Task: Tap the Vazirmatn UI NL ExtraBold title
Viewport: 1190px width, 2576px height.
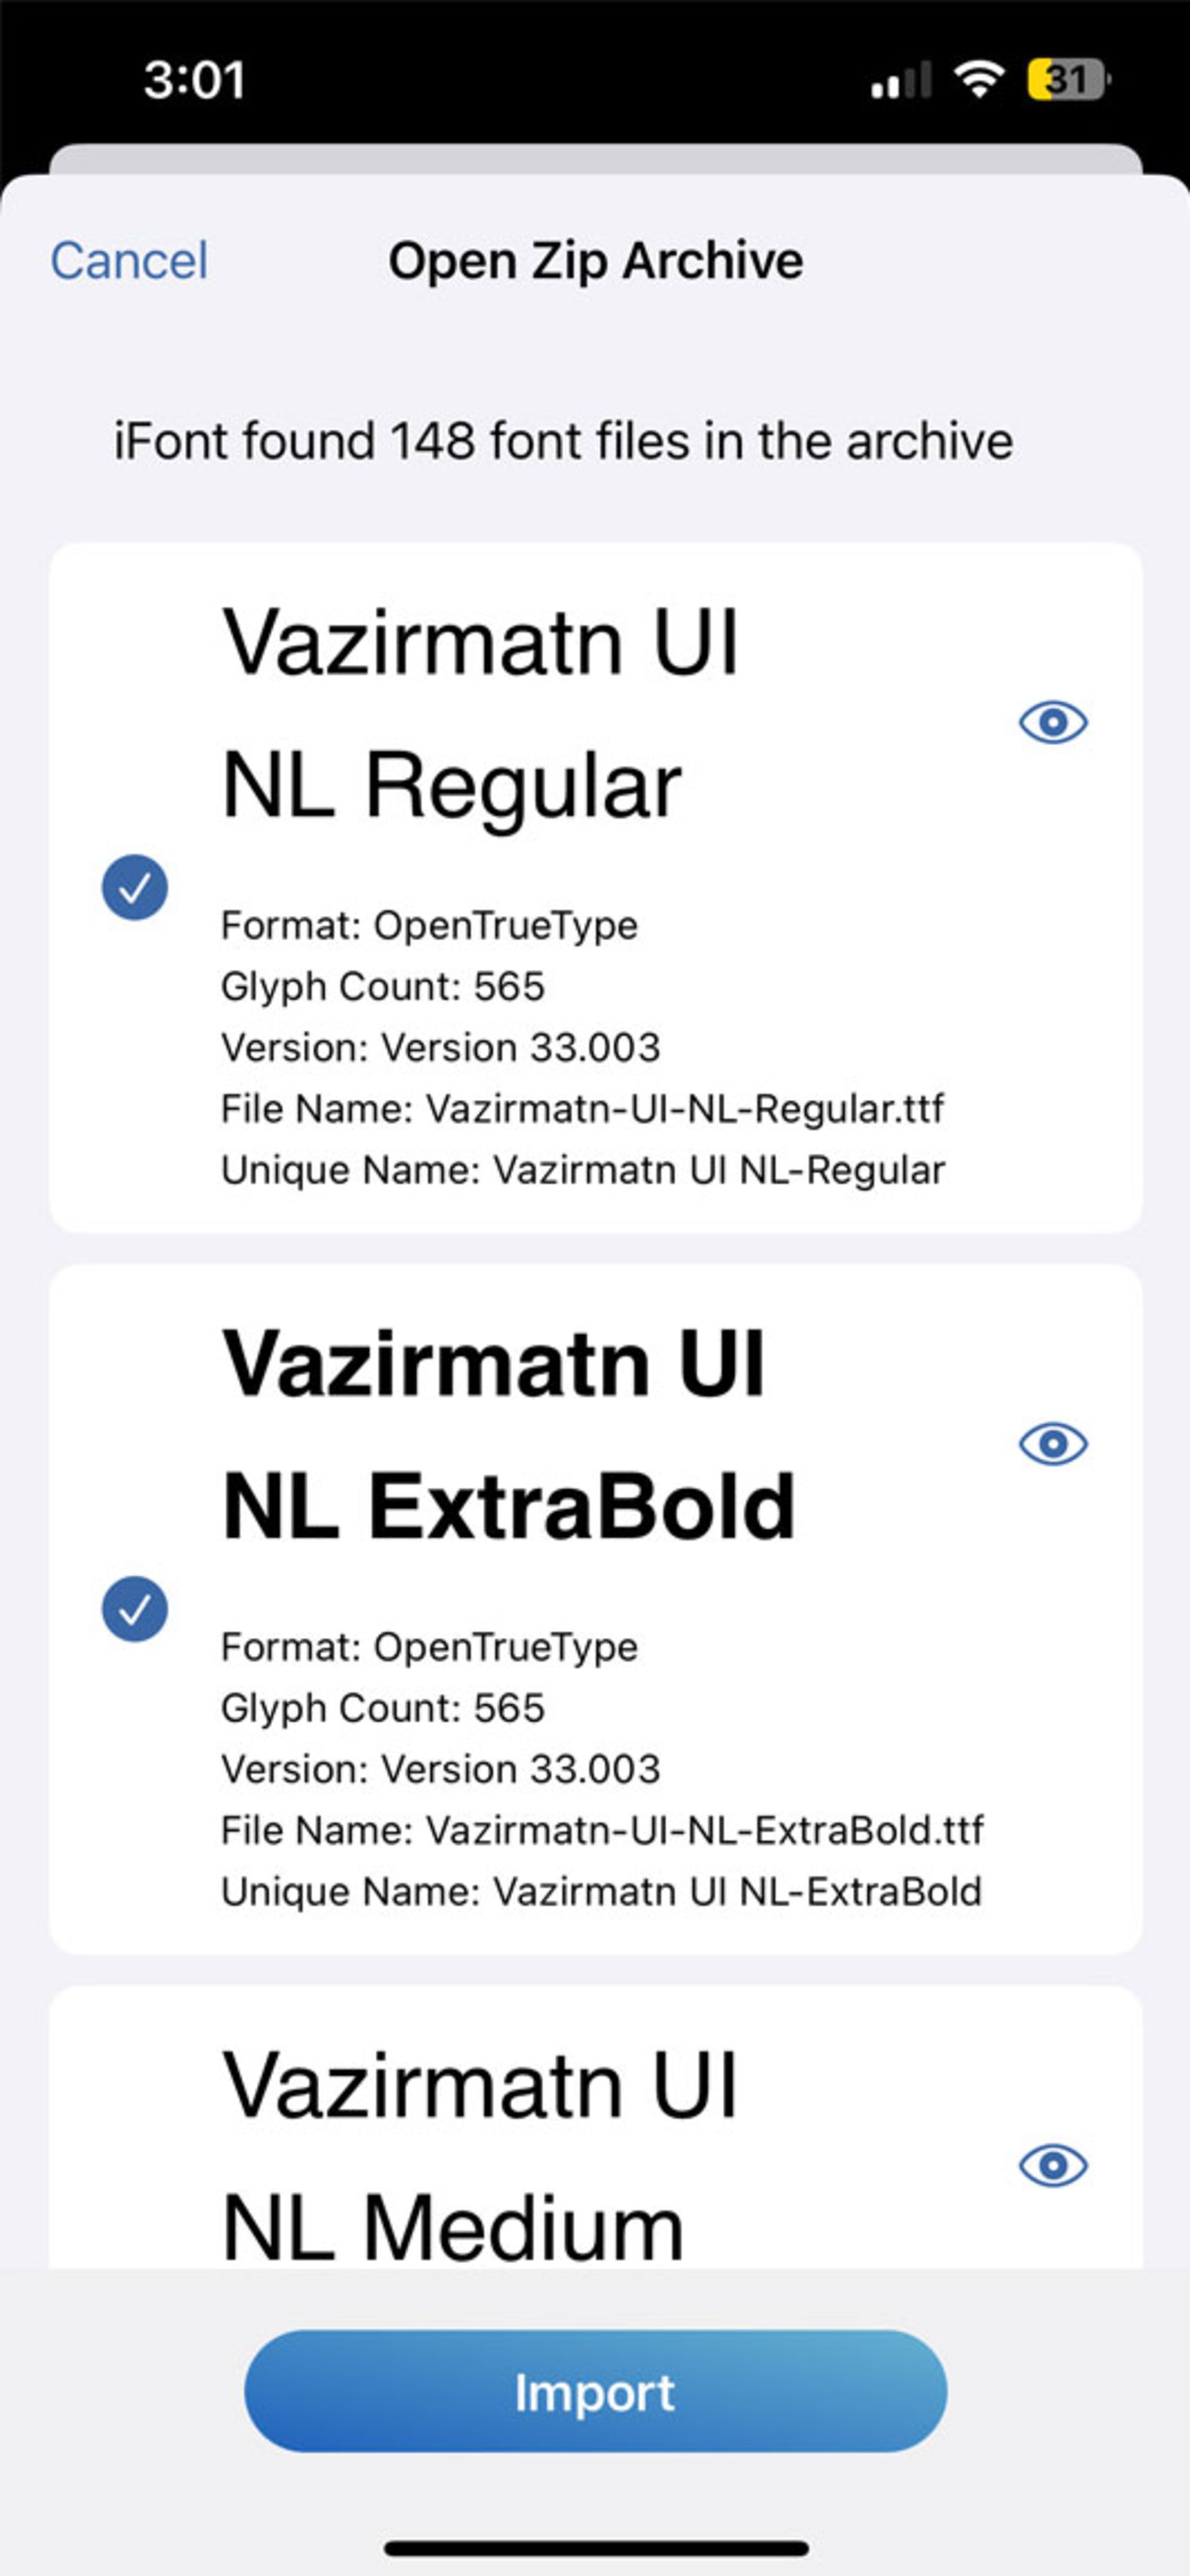Action: pos(509,1435)
